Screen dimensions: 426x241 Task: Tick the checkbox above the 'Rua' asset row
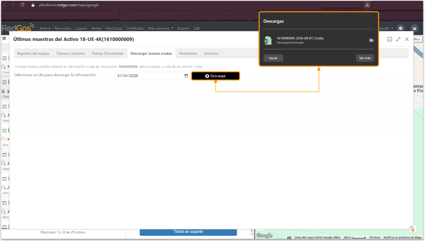pyautogui.click(x=5, y=130)
